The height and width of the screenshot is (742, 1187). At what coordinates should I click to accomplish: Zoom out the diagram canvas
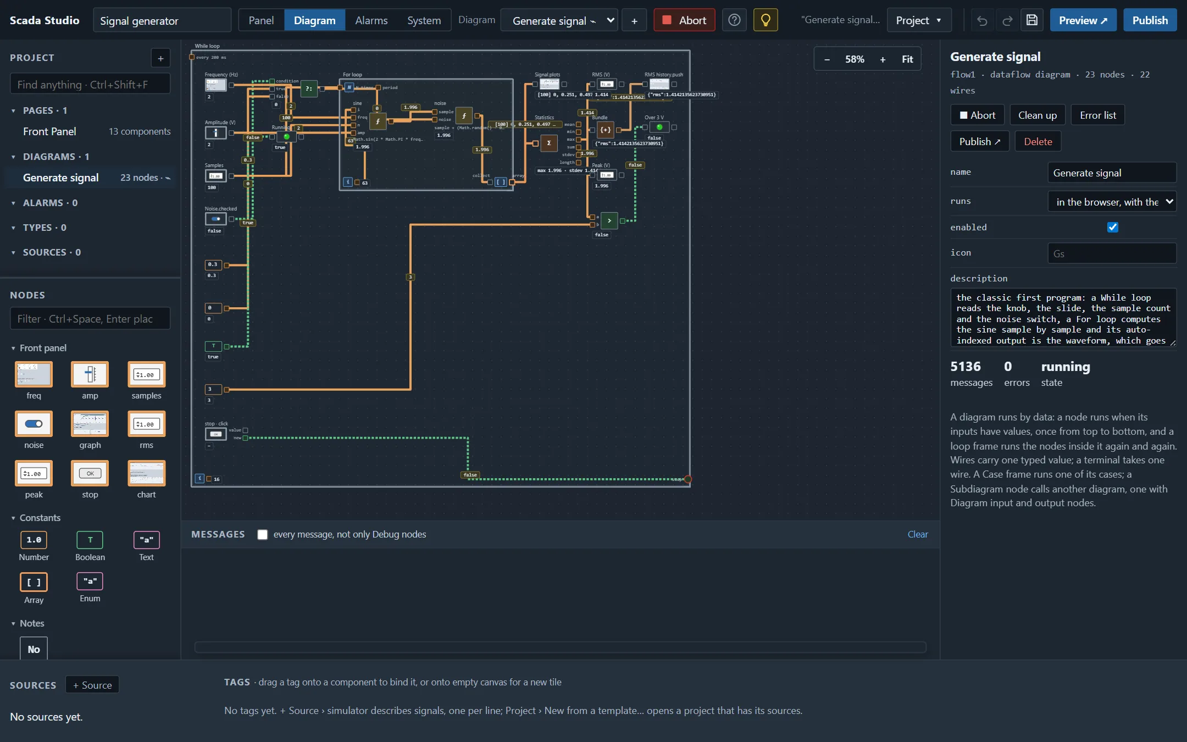click(827, 59)
